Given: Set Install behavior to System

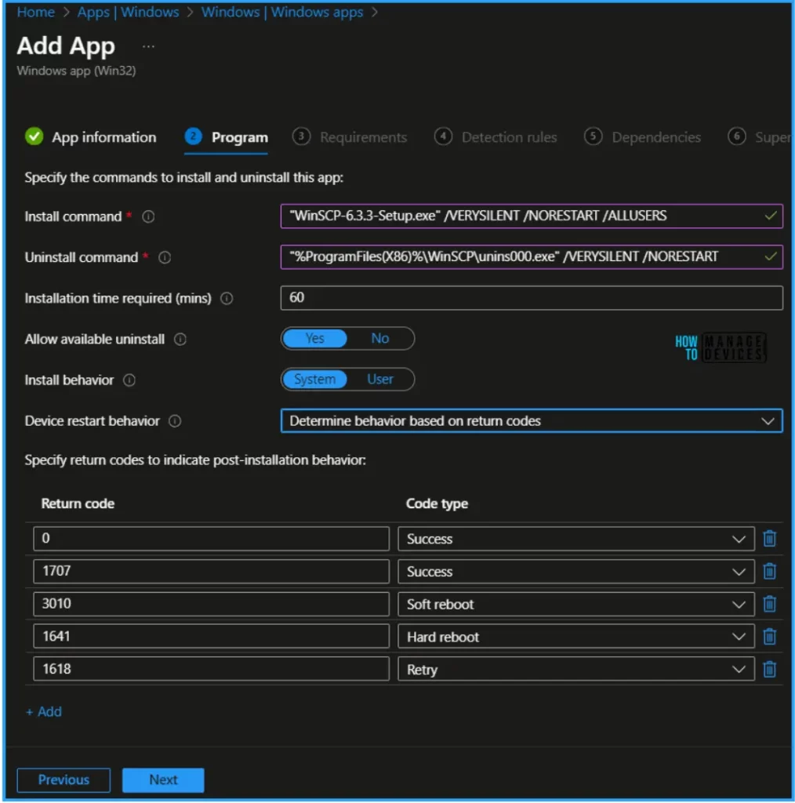Looking at the screenshot, I should (314, 380).
